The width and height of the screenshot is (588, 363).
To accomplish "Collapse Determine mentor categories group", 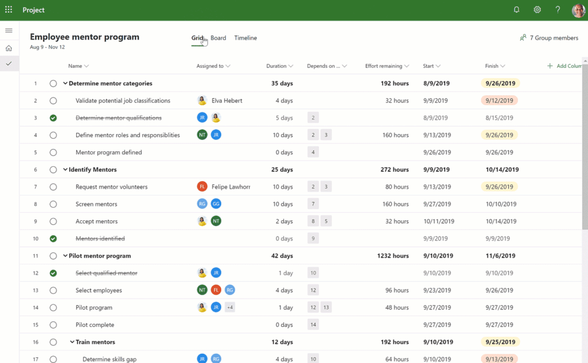I will pos(65,83).
